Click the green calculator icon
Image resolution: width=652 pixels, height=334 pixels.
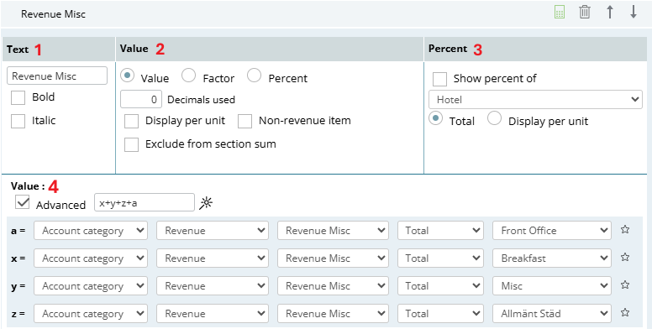560,12
